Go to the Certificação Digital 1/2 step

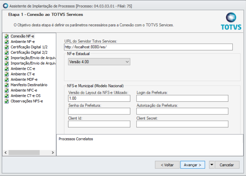(29, 47)
